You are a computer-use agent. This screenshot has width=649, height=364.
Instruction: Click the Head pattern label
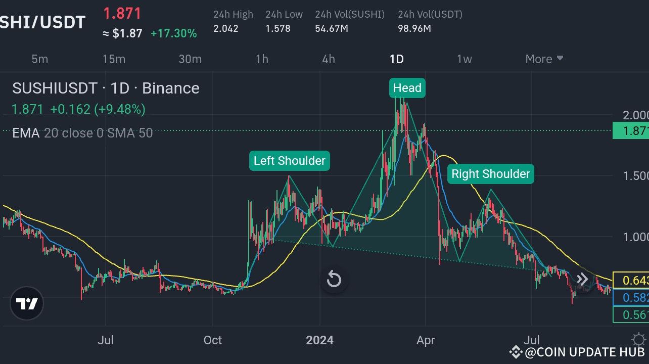407,88
